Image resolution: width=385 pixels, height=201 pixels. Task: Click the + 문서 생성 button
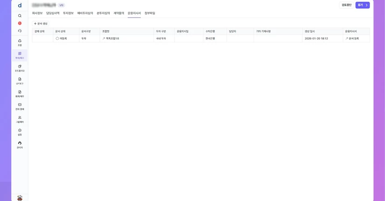click(41, 24)
